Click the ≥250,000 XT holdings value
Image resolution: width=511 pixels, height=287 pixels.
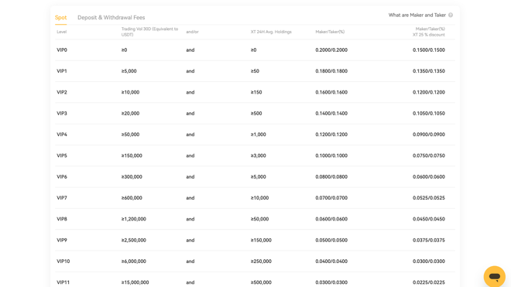pyautogui.click(x=261, y=261)
